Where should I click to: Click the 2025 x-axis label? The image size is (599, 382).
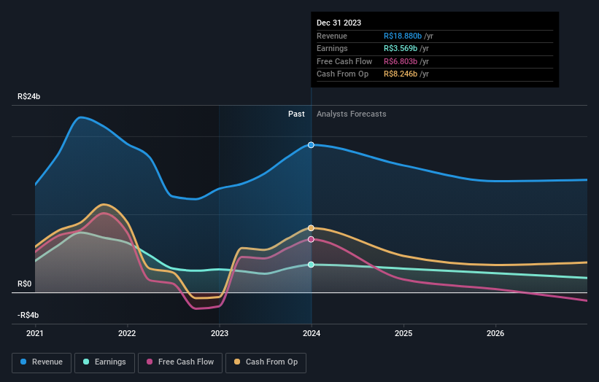(x=403, y=334)
